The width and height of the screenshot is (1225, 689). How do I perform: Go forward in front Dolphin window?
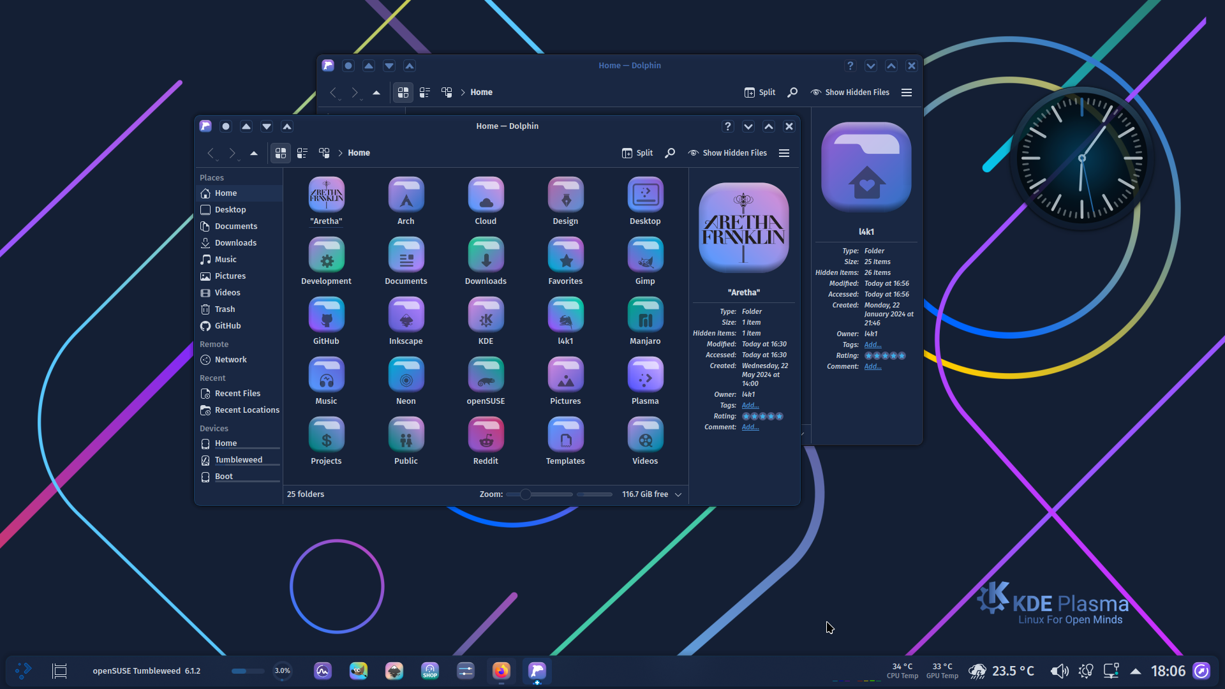[x=232, y=153]
